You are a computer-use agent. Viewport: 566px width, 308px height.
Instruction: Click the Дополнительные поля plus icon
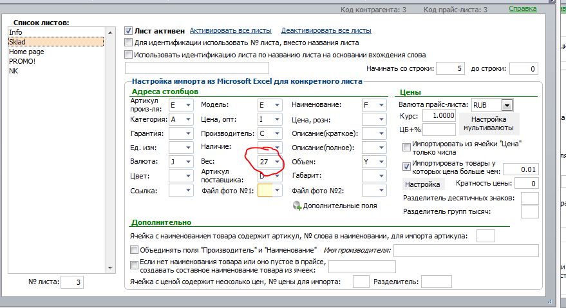pyautogui.click(x=297, y=206)
